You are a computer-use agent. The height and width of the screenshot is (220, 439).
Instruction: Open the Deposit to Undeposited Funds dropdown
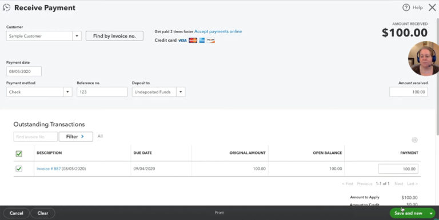pyautogui.click(x=181, y=92)
